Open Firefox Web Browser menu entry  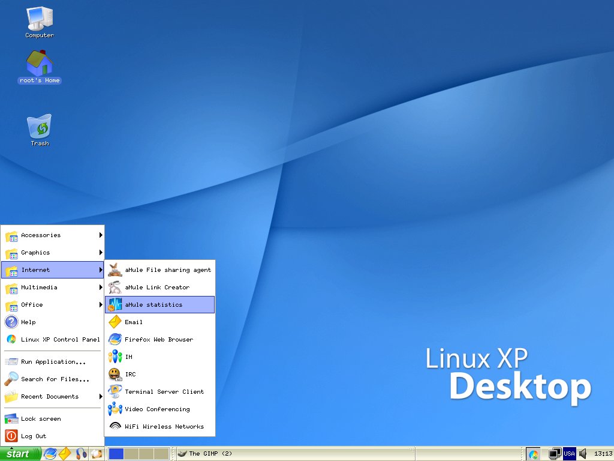point(159,339)
